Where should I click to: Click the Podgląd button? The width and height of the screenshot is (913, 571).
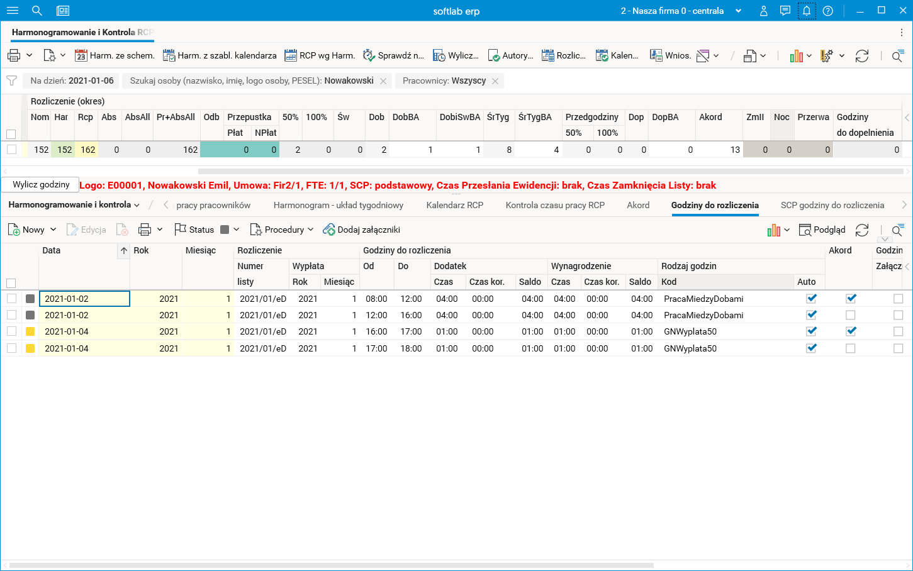click(x=822, y=230)
